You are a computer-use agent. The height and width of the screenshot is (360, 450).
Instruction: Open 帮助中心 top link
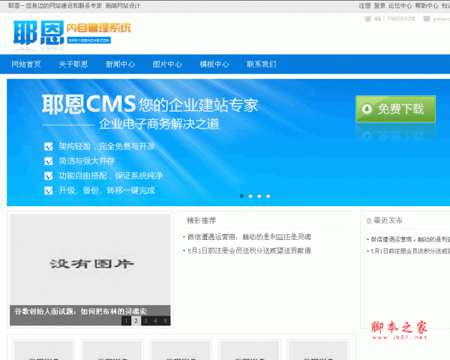click(x=427, y=6)
